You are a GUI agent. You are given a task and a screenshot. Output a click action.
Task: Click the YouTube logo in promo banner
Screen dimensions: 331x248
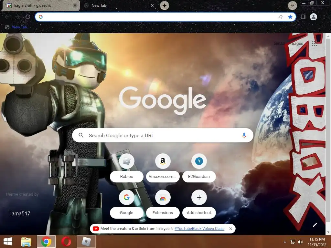click(x=96, y=229)
